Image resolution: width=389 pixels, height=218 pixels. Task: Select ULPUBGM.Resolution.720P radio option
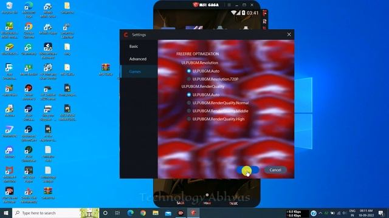189,79
